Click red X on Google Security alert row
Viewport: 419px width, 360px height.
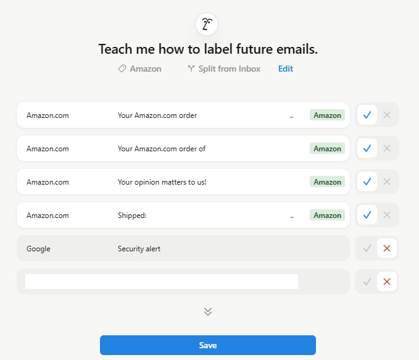387,248
